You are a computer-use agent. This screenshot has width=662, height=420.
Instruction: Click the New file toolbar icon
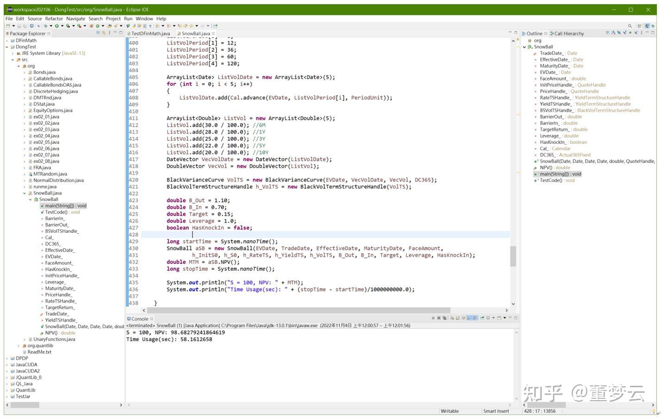point(8,26)
